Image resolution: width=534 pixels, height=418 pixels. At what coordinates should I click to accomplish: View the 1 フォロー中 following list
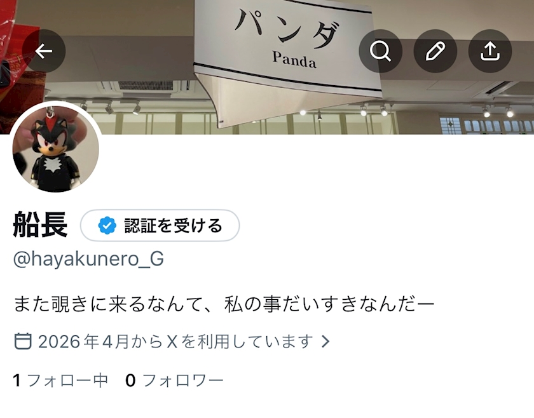click(60, 381)
